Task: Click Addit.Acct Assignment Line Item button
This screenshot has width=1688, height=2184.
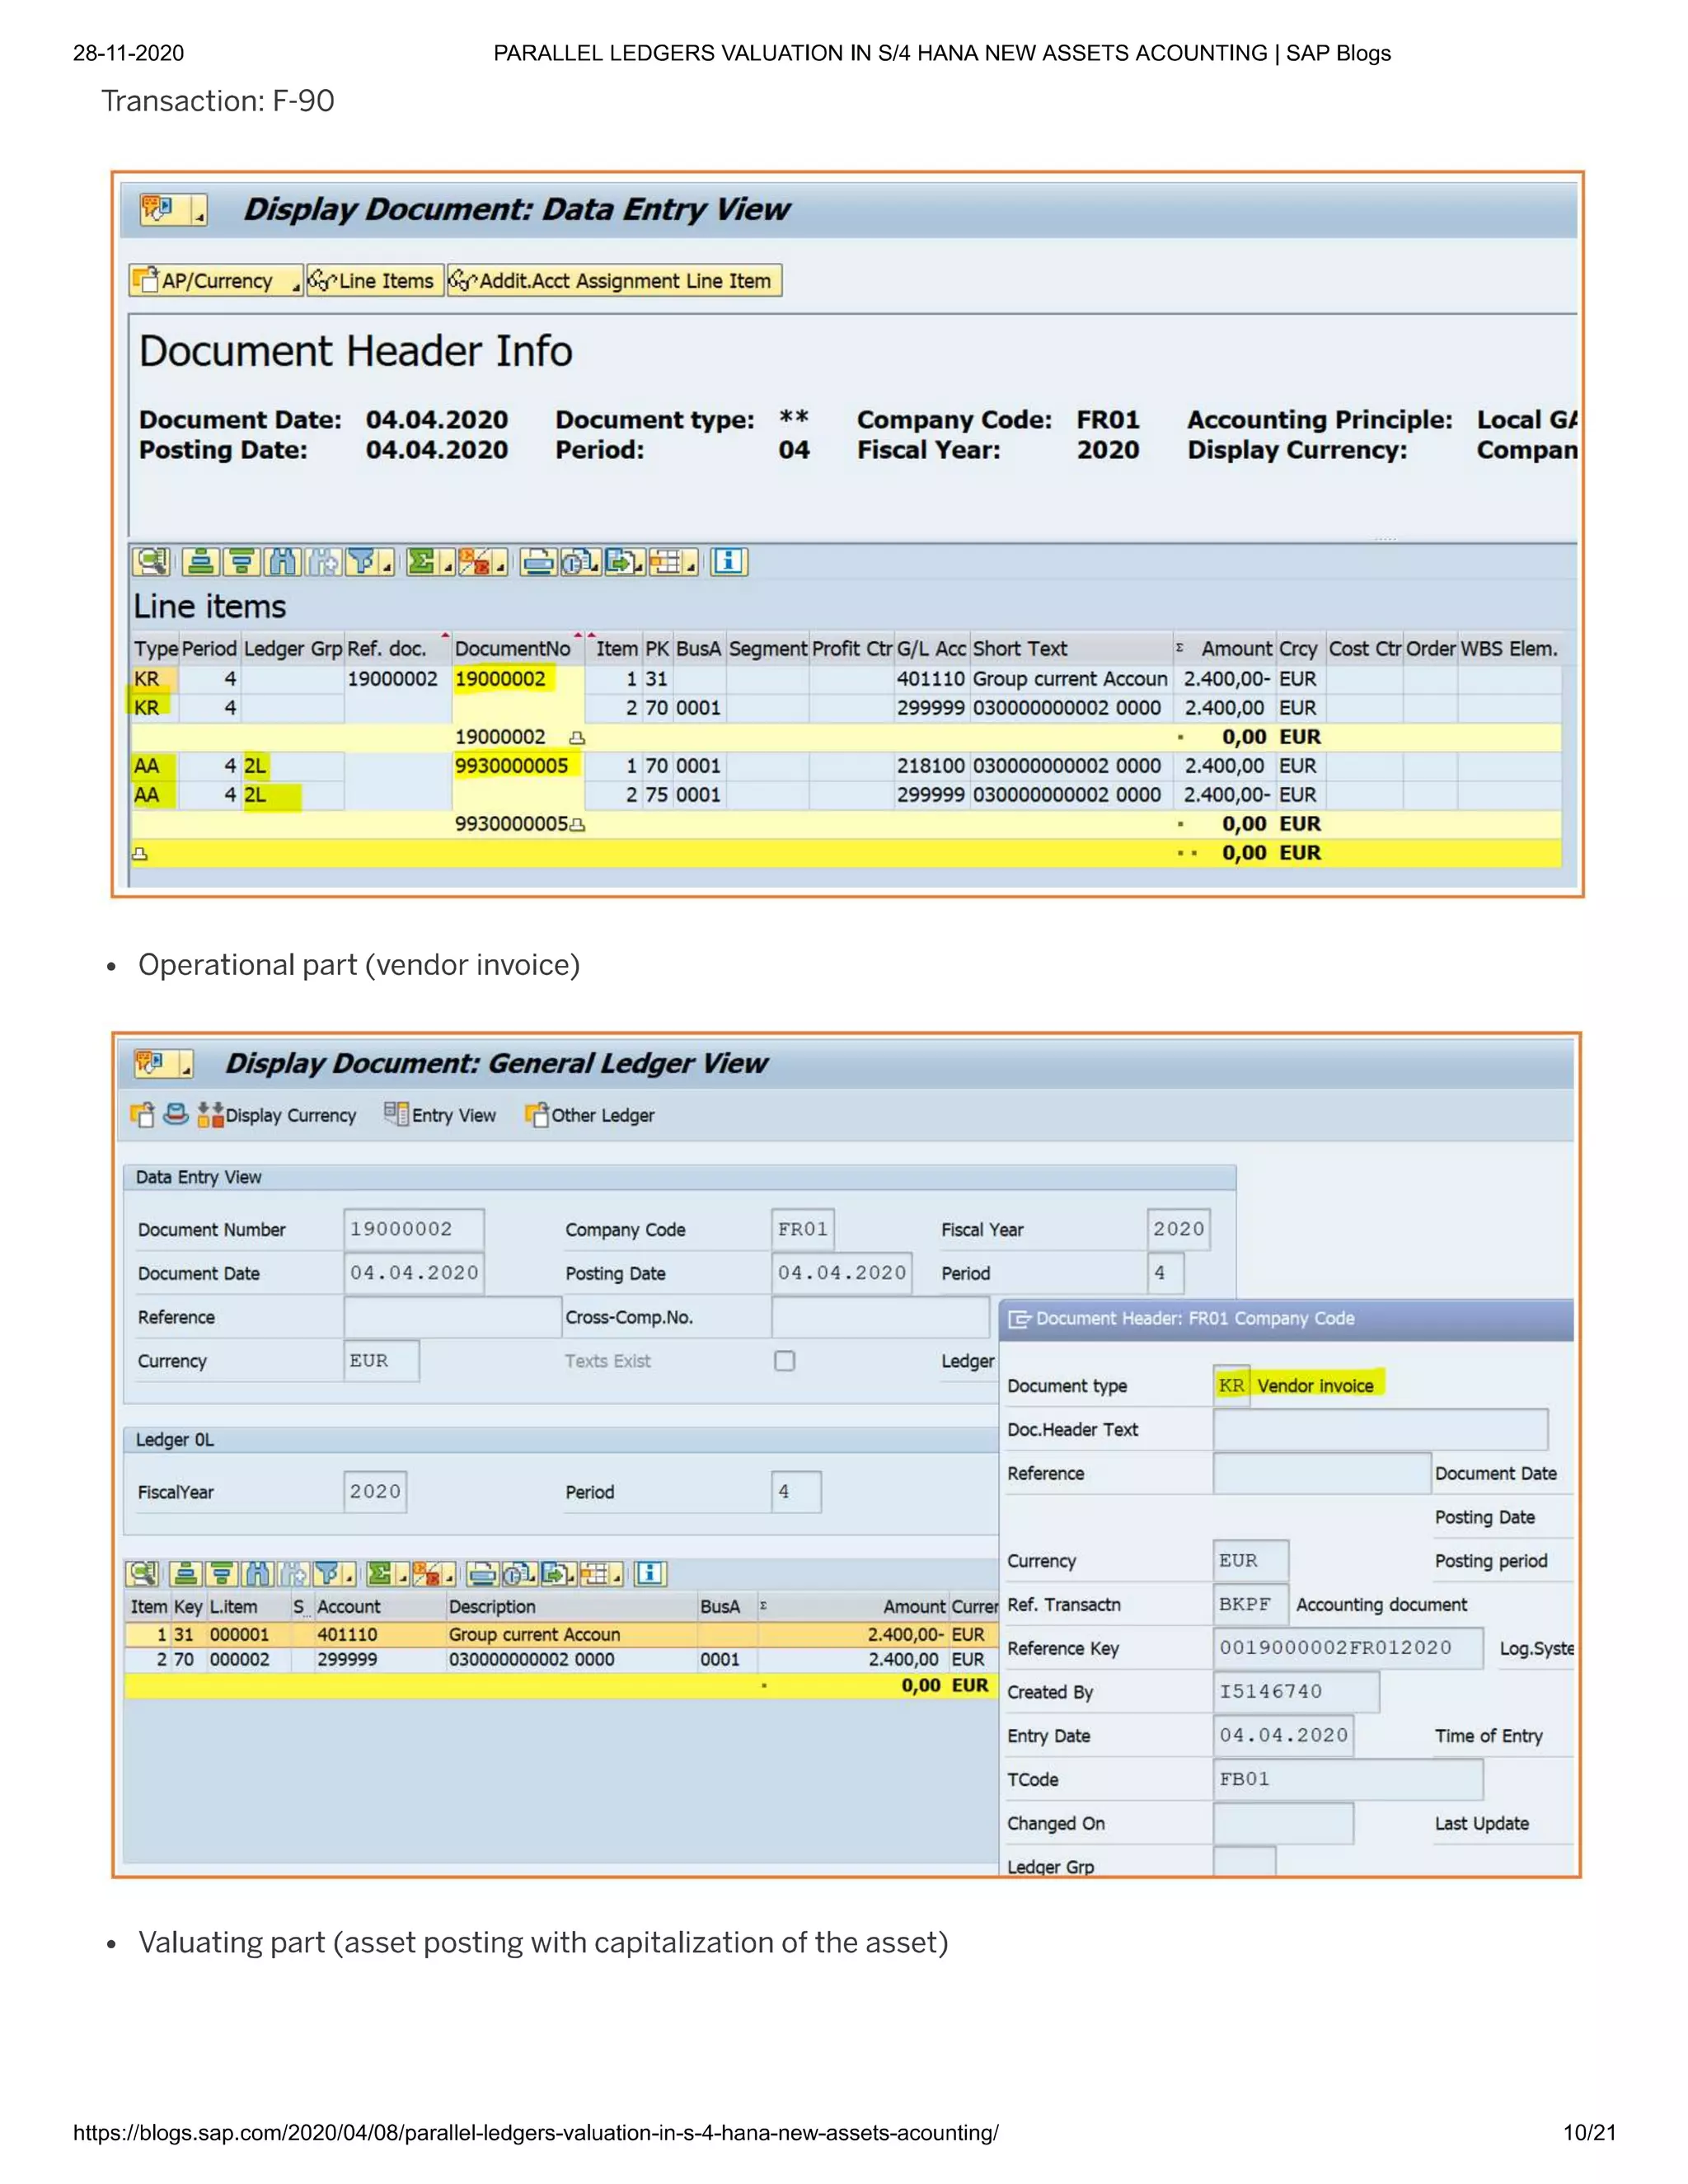Action: 614,281
